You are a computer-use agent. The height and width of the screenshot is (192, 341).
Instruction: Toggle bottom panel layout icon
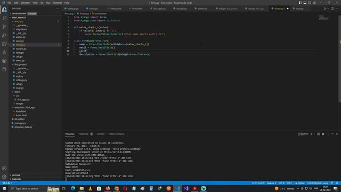pos(305,3)
